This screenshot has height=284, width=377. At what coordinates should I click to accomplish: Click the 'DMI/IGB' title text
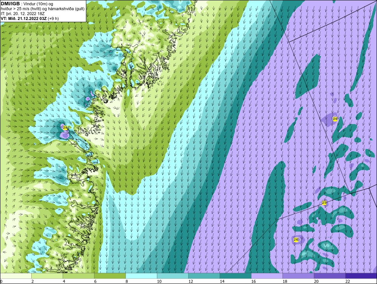(10, 4)
